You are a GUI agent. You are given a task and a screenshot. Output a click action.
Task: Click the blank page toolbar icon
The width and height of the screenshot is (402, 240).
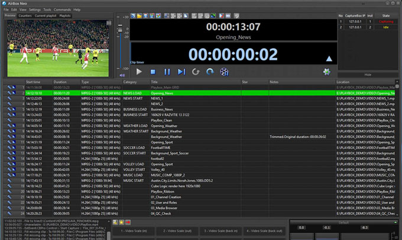coord(186,16)
